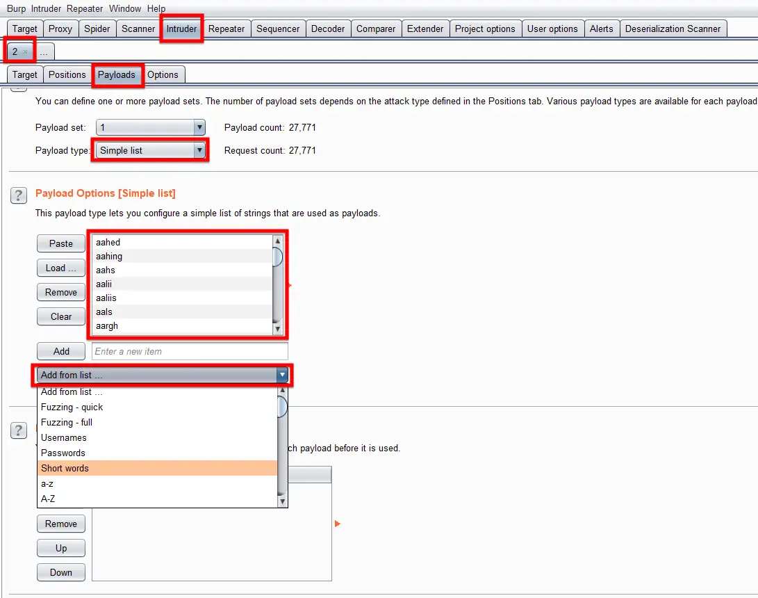
Task: Select attack tab number 2
Action: (x=15, y=51)
